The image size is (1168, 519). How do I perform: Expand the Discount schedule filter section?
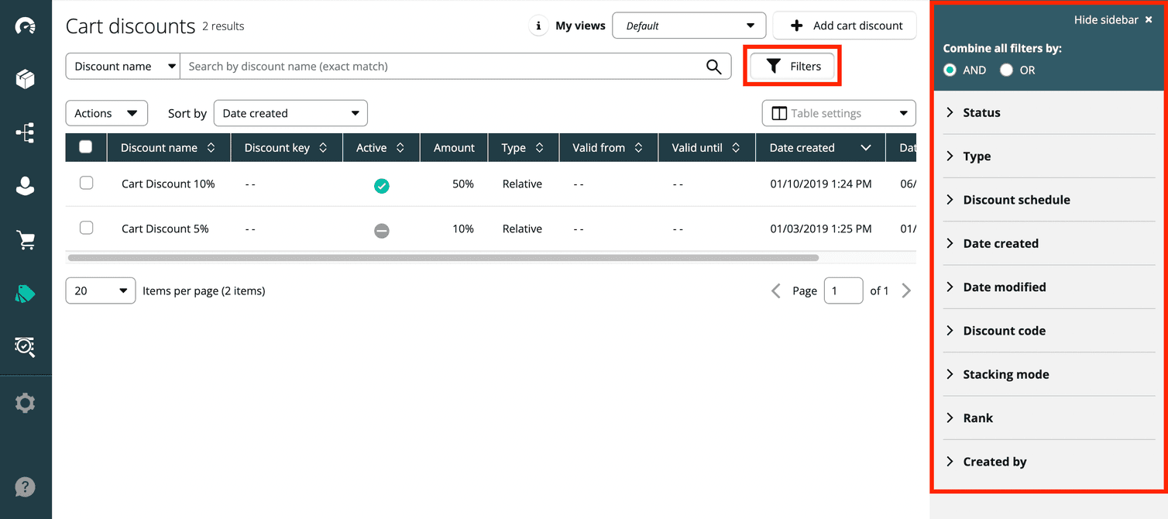click(1016, 200)
